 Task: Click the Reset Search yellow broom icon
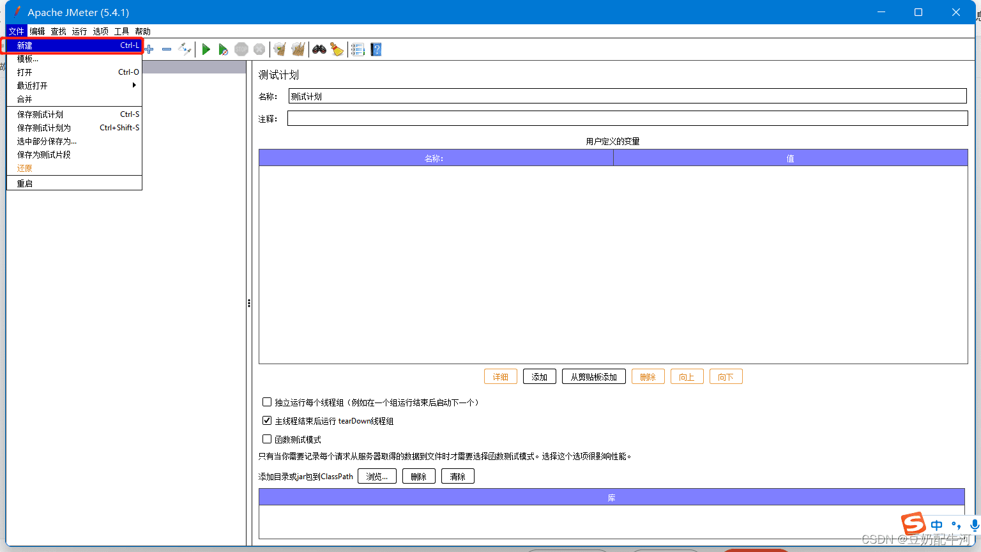point(337,49)
